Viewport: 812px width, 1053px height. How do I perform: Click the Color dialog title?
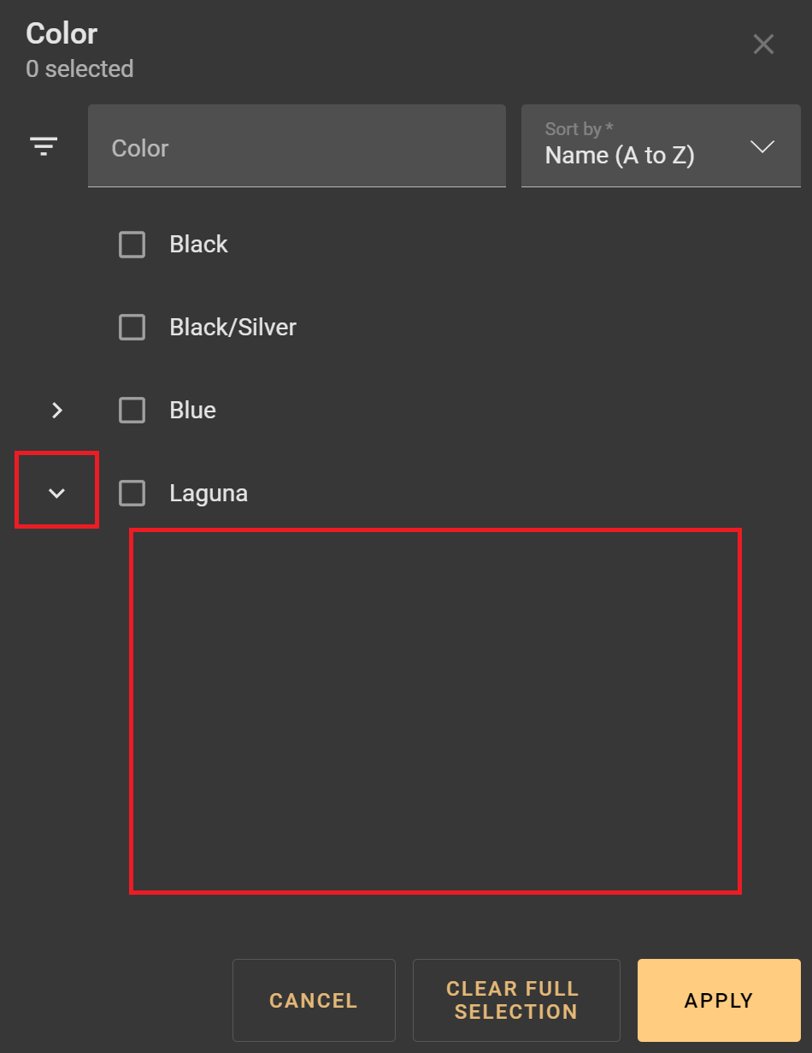coord(62,34)
